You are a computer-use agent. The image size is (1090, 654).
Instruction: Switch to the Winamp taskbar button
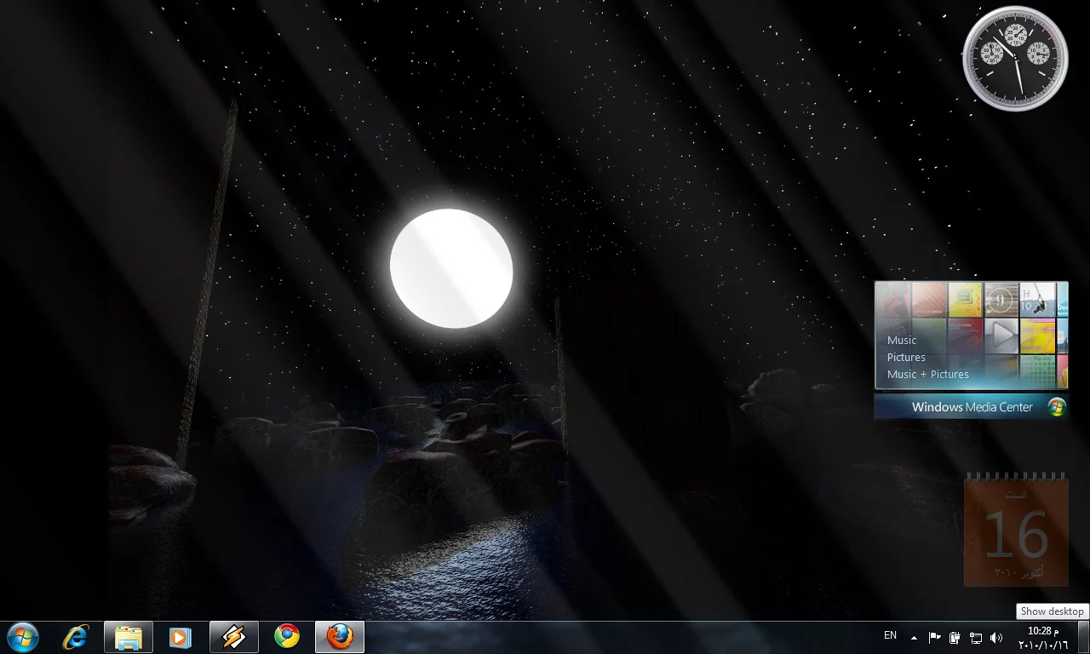point(234,637)
